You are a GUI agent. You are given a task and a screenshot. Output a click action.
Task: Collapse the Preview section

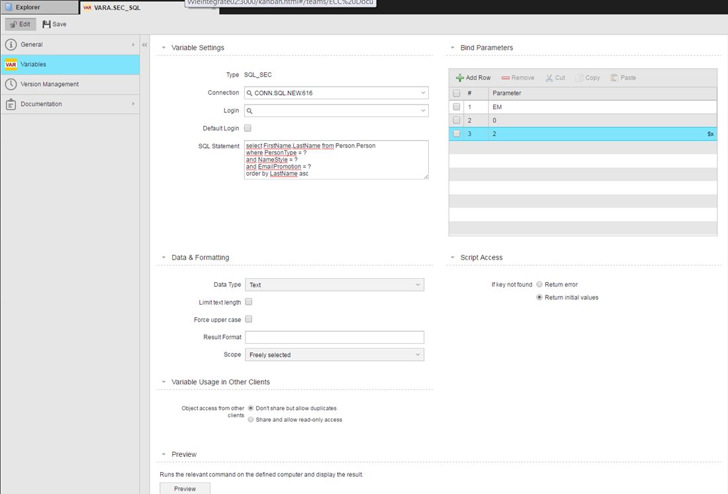click(163, 454)
